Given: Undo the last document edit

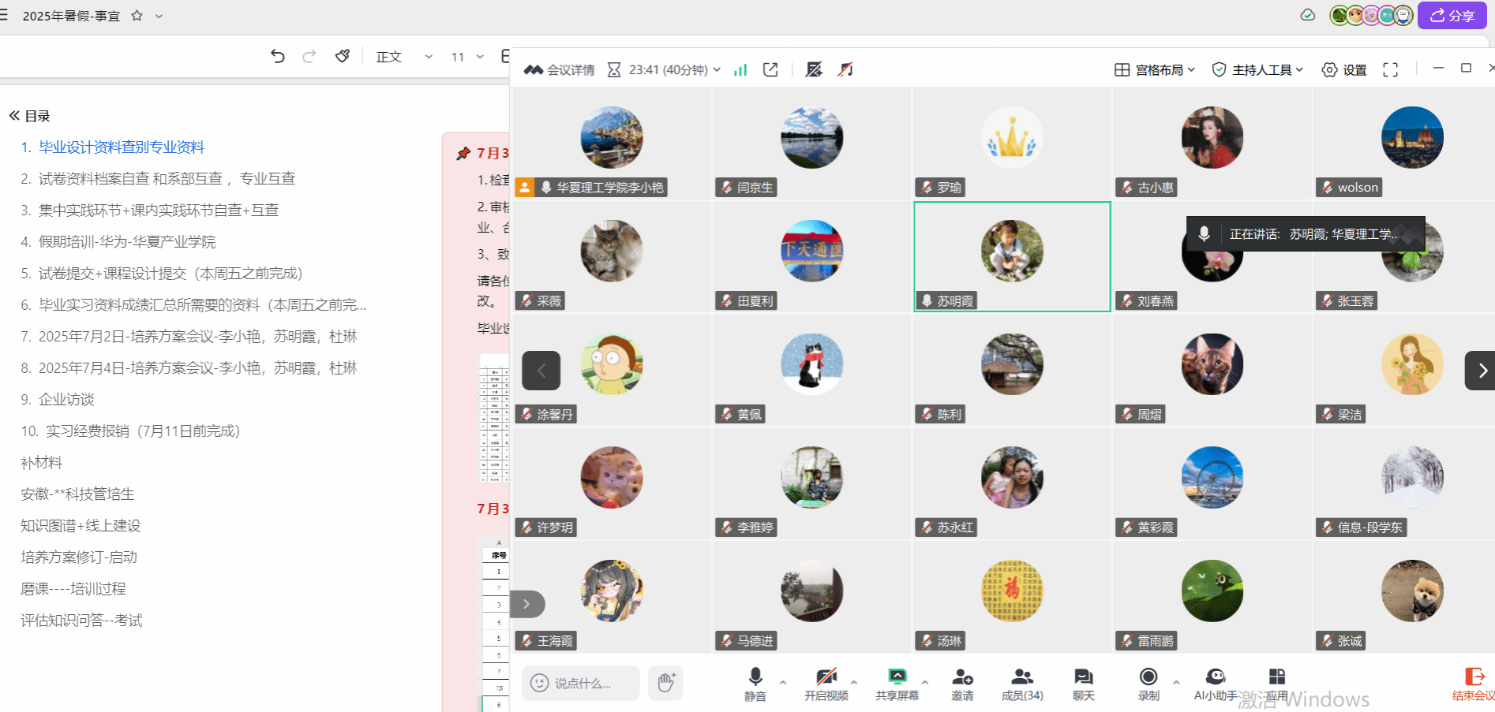Looking at the screenshot, I should 277,56.
